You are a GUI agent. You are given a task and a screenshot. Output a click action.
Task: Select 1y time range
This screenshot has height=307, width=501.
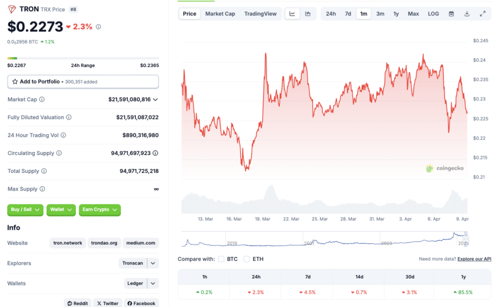(x=396, y=14)
